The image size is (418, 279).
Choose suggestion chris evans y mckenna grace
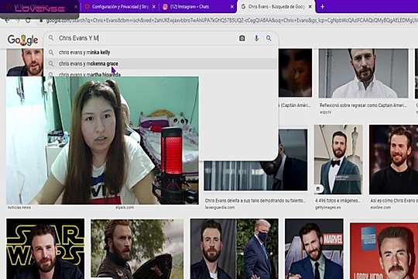pyautogui.click(x=162, y=64)
